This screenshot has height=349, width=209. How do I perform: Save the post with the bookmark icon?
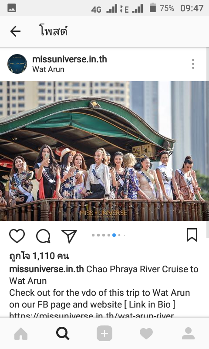coord(192,235)
